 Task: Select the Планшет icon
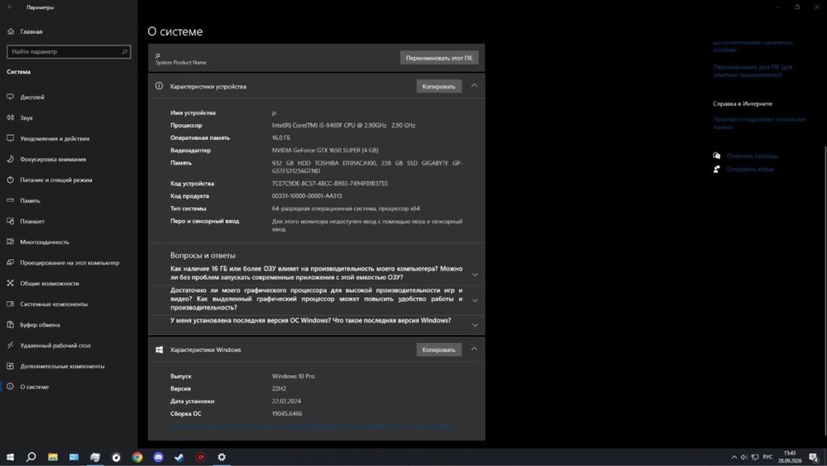(x=11, y=221)
